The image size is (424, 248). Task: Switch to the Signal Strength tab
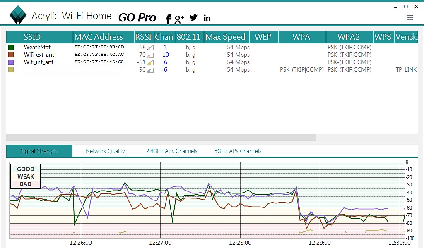point(39,151)
